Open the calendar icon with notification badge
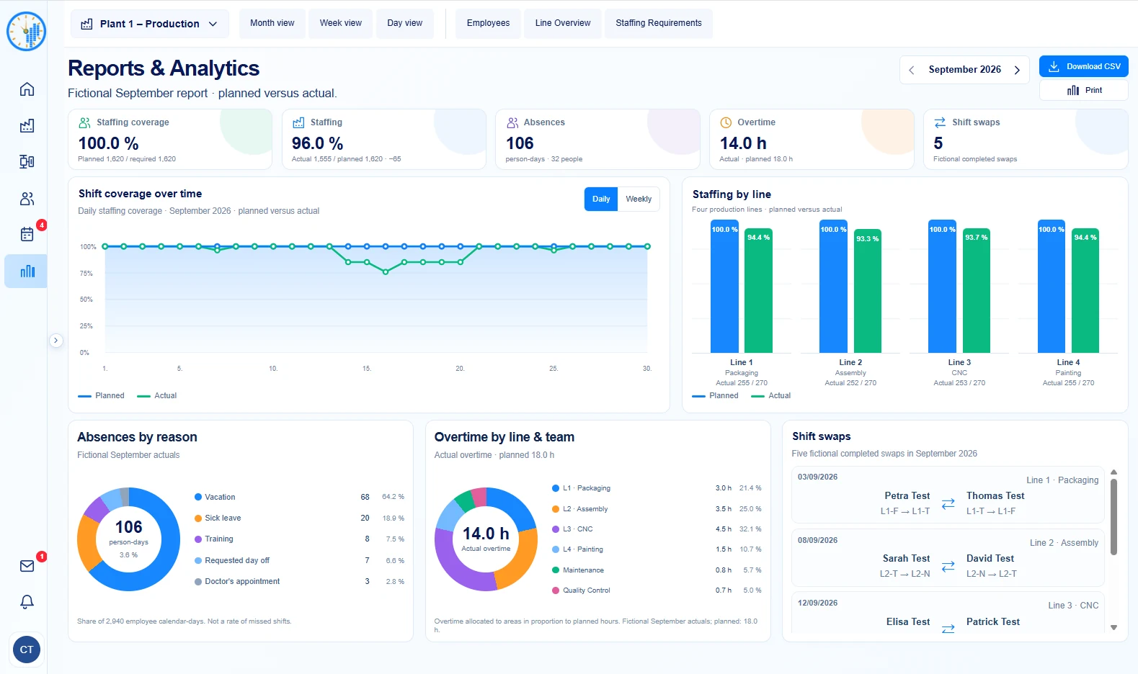The width and height of the screenshot is (1138, 674). 27,234
